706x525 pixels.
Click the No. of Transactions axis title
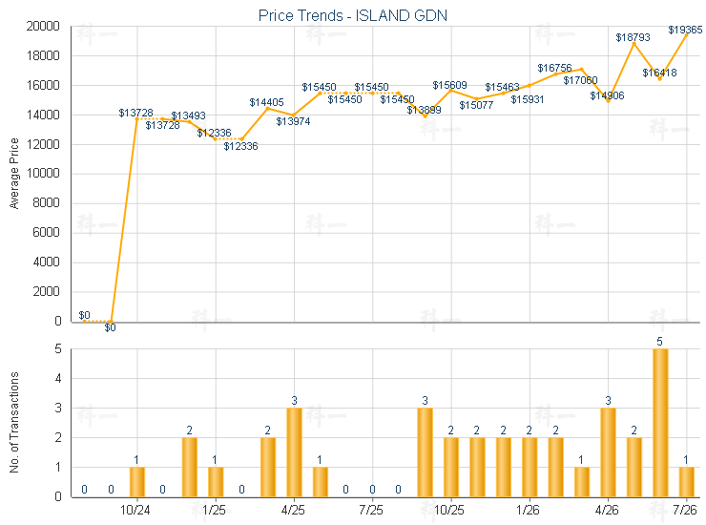[14, 422]
